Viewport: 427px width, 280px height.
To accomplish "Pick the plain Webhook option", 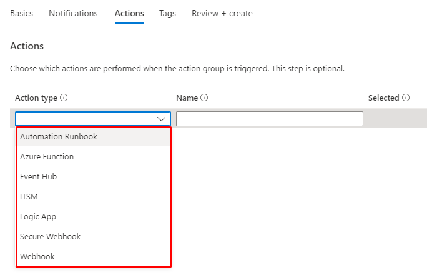I will 37,257.
